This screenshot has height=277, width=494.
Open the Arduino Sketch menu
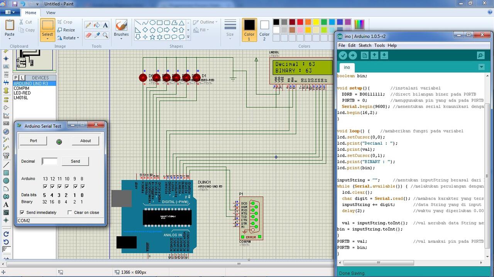click(365, 45)
